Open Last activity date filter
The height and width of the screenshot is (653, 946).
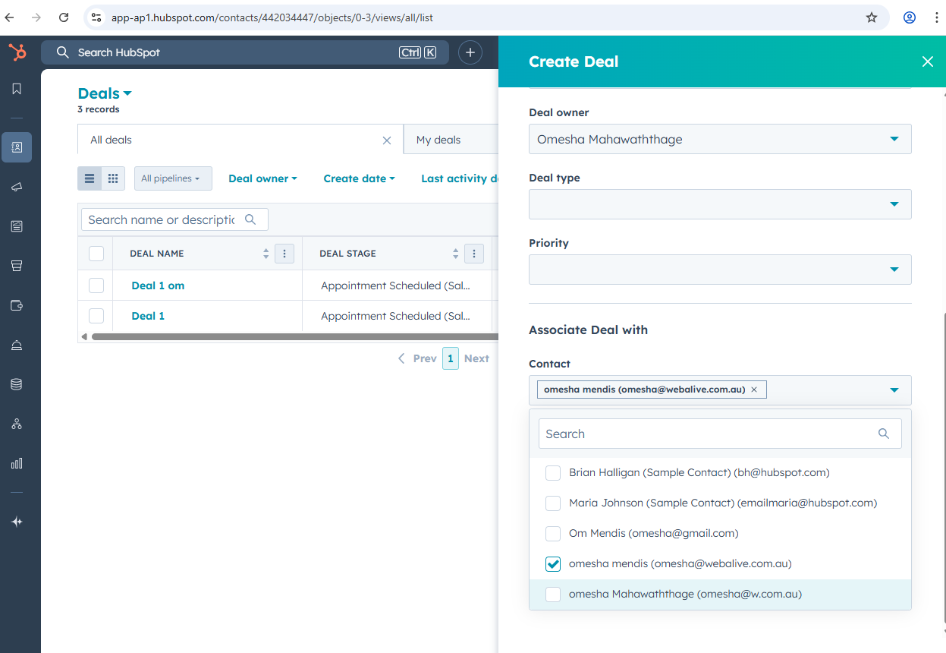coord(460,178)
